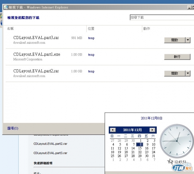Click Microsoft Corporation publisher text under part1.exe
The image size is (194, 174).
pos(28,59)
